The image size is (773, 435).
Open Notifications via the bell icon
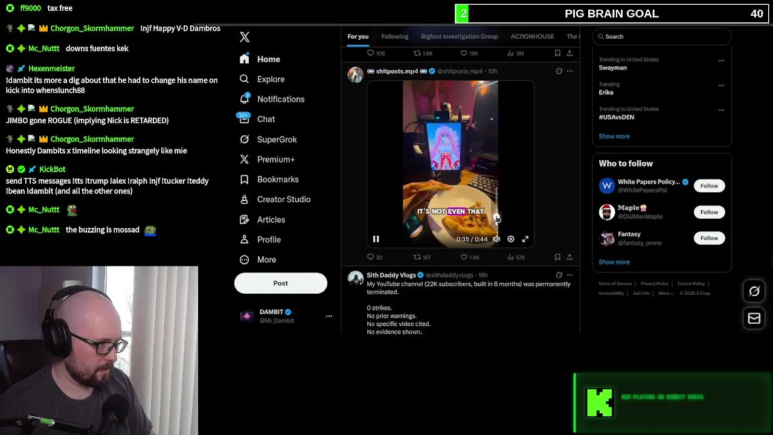pos(244,98)
